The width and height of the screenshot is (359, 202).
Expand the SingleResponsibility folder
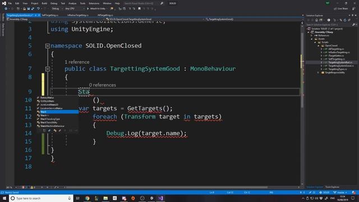pyautogui.click(x=318, y=72)
